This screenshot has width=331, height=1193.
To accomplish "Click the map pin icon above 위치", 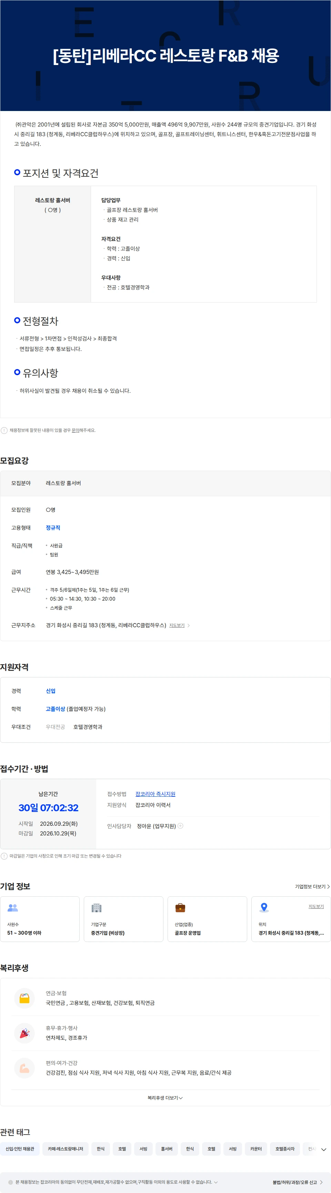I will coord(264,908).
